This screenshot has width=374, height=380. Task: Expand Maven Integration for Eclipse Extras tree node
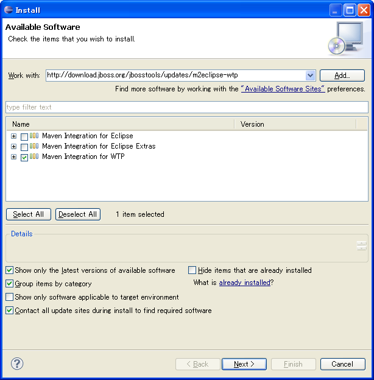coord(14,146)
